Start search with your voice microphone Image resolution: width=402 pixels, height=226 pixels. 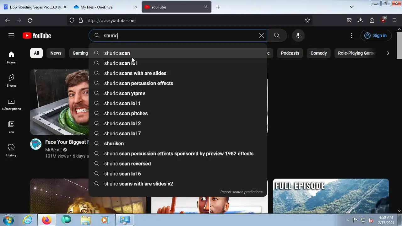[298, 35]
